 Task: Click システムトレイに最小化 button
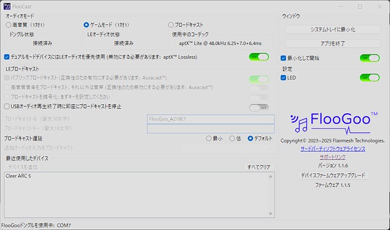pos(332,29)
